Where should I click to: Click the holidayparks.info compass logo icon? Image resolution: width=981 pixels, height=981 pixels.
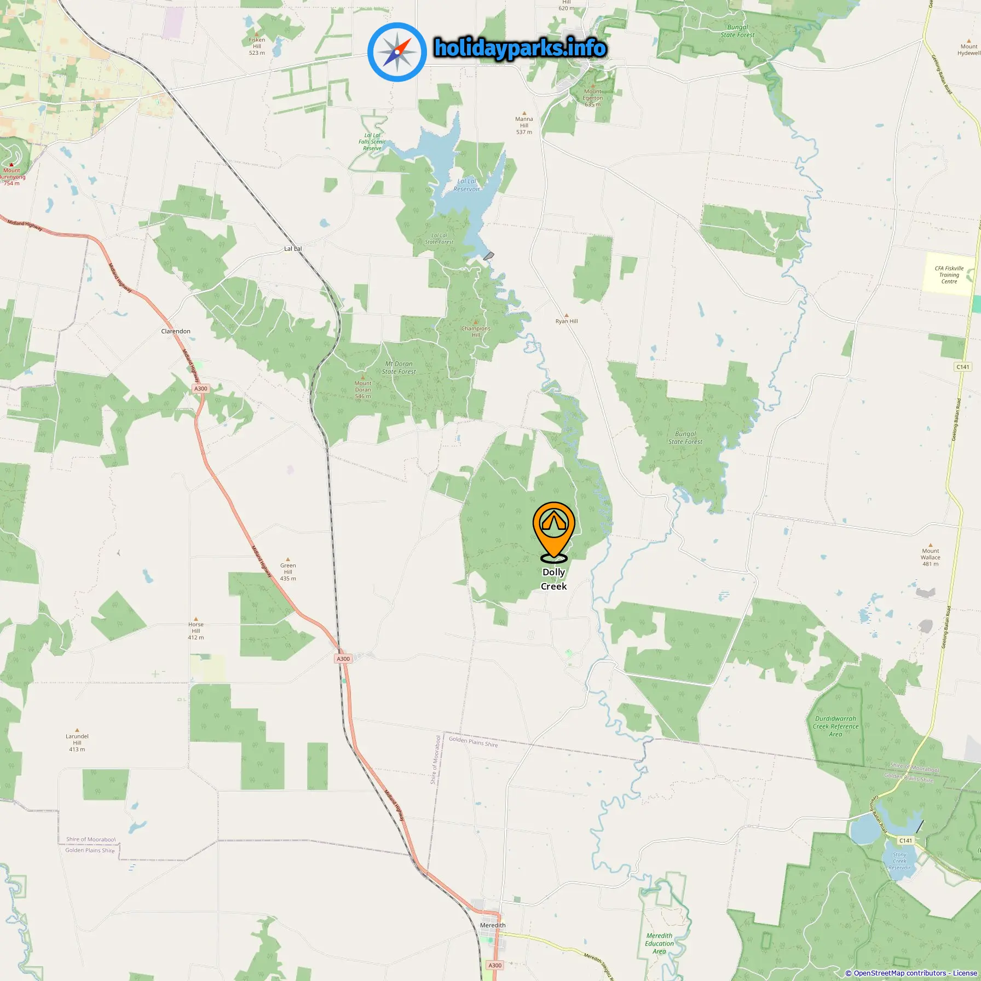tap(397, 52)
